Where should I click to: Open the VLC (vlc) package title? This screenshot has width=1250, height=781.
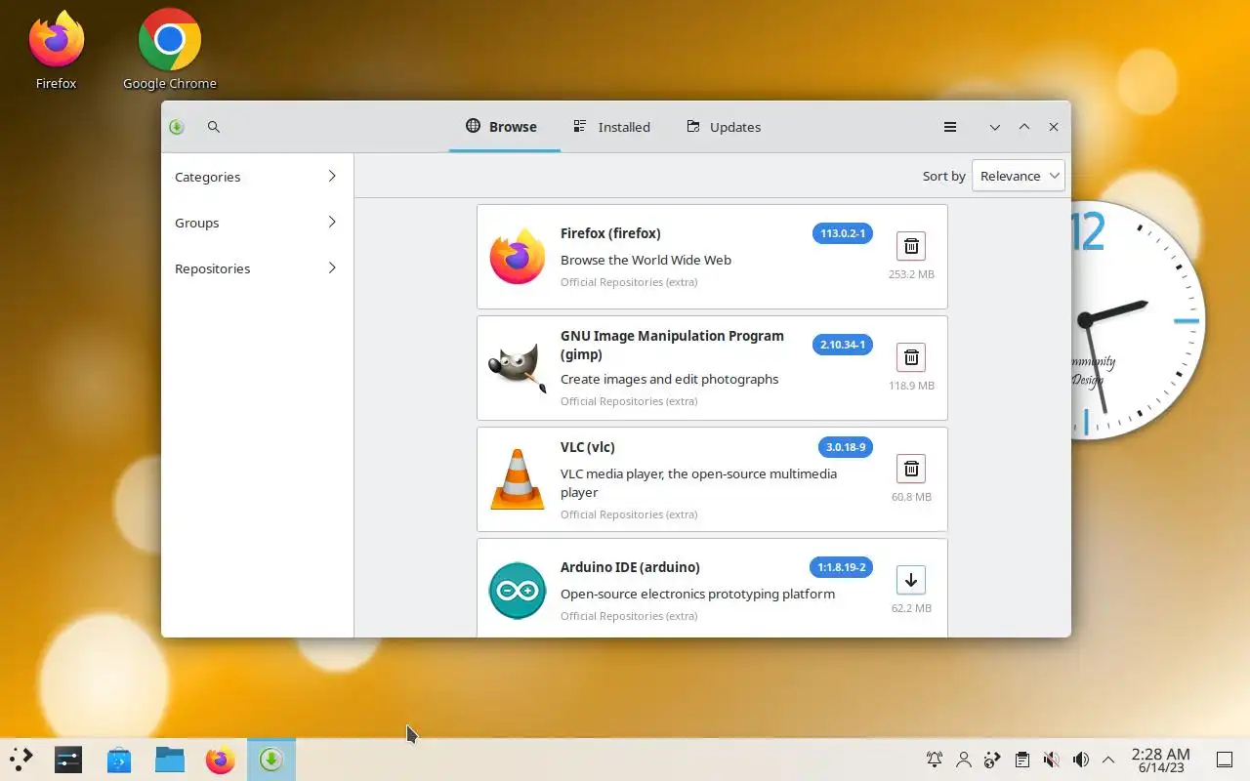[x=588, y=447]
